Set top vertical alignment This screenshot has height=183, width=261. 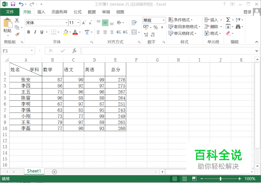pyautogui.click(x=98, y=22)
